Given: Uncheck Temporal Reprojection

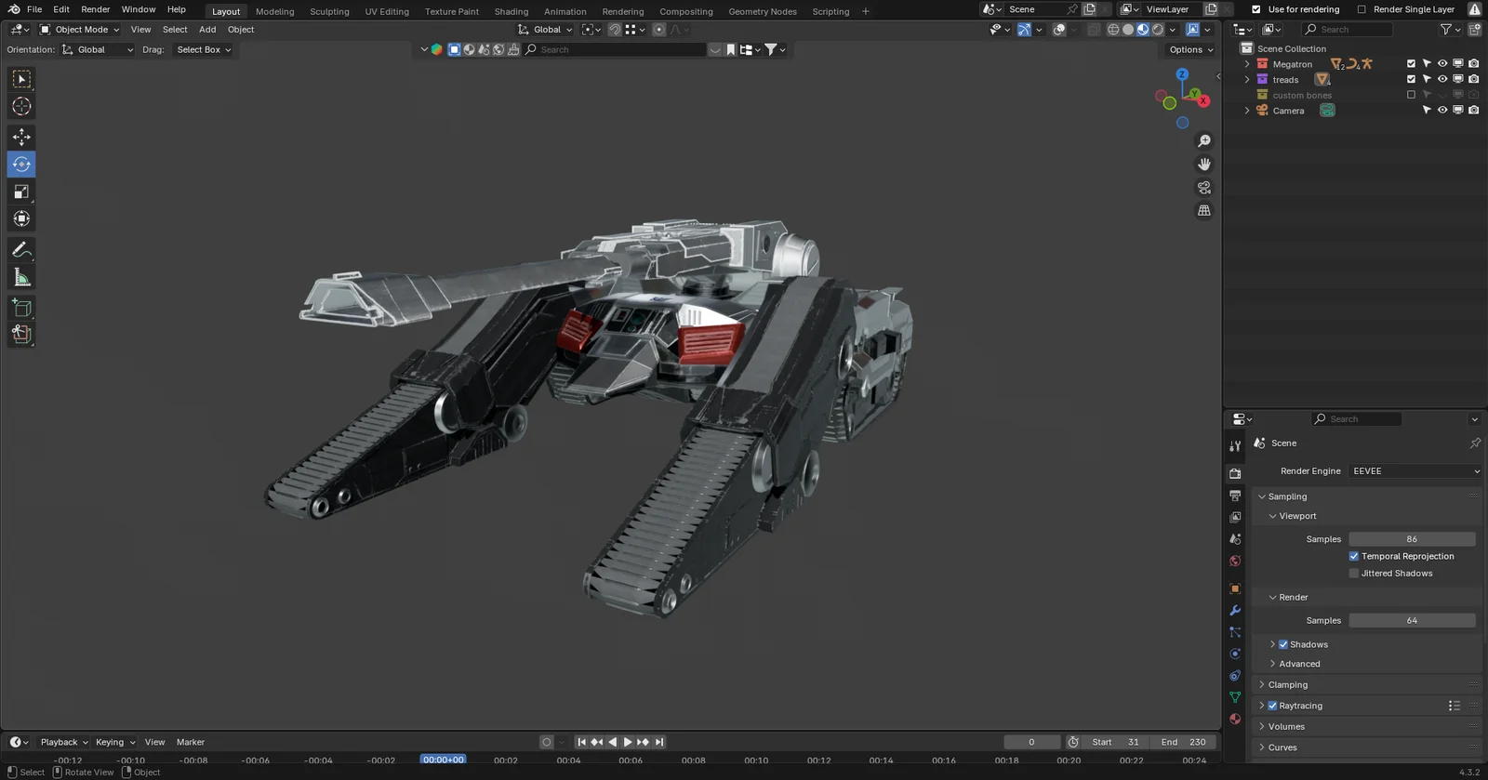Looking at the screenshot, I should [1354, 556].
